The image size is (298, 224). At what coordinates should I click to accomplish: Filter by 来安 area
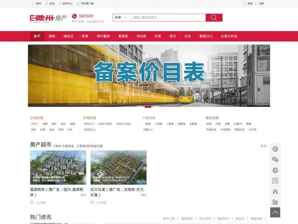(x=34, y=129)
